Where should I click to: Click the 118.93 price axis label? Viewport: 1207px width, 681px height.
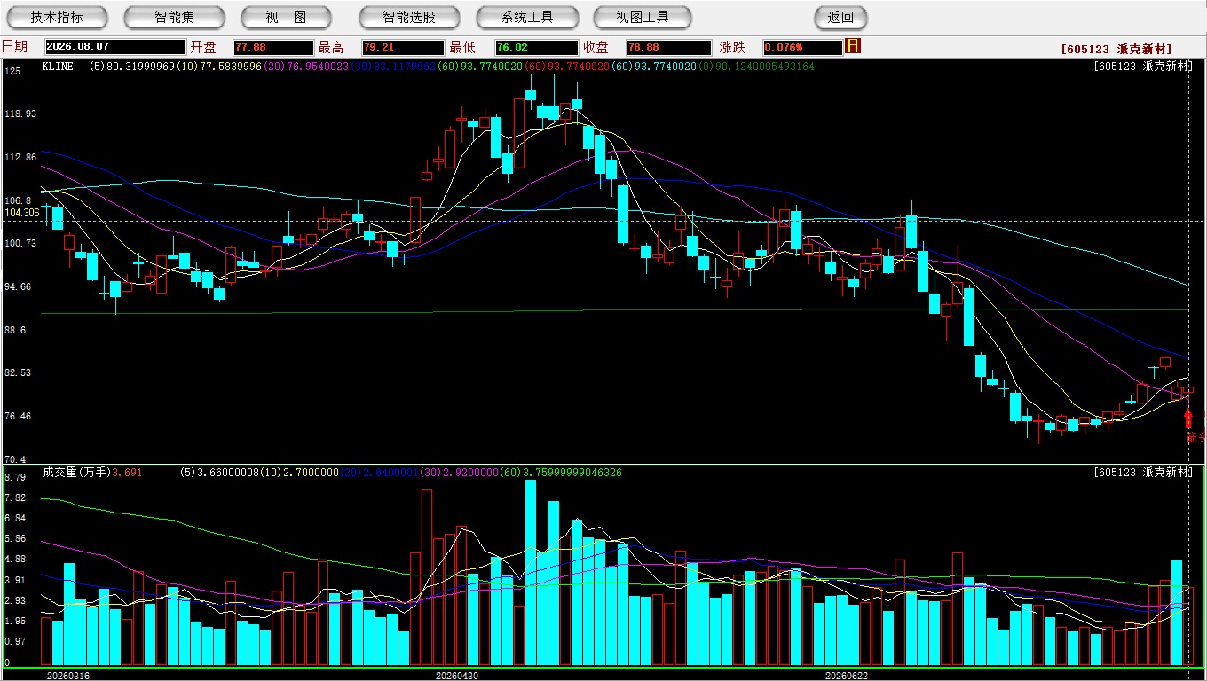click(20, 113)
